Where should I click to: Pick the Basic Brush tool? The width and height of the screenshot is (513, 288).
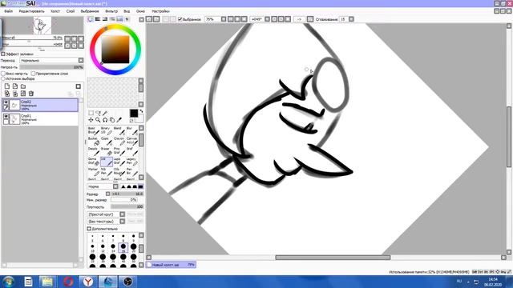[94, 130]
